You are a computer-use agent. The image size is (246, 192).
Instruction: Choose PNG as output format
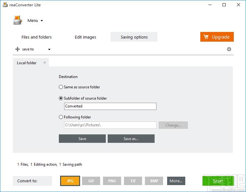112,181
